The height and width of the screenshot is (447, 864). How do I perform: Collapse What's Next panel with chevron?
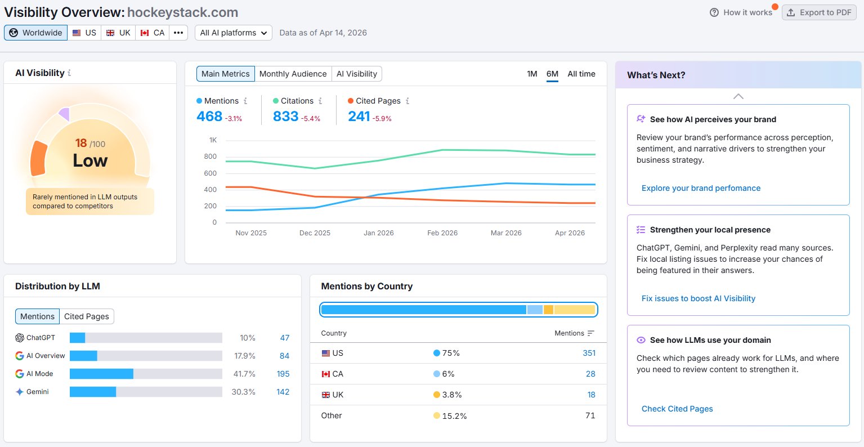point(738,97)
